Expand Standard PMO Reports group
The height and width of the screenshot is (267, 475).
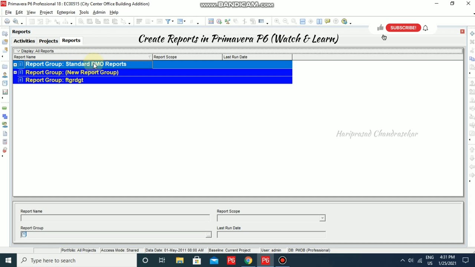tap(15, 65)
